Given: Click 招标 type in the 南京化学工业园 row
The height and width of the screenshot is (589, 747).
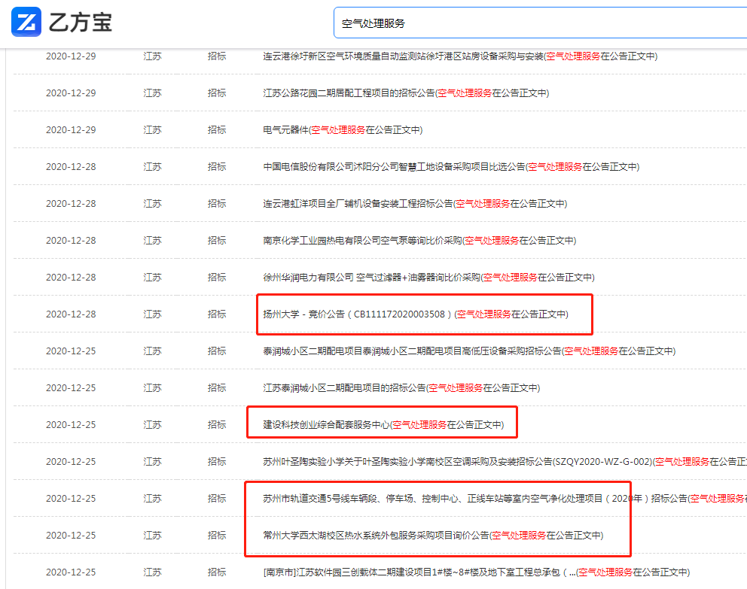Looking at the screenshot, I should [x=217, y=240].
